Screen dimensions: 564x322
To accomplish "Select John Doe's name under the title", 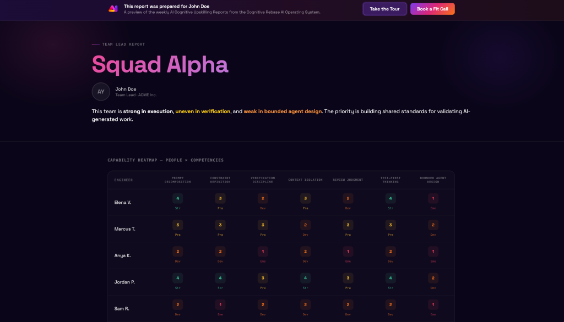I will pos(126,89).
